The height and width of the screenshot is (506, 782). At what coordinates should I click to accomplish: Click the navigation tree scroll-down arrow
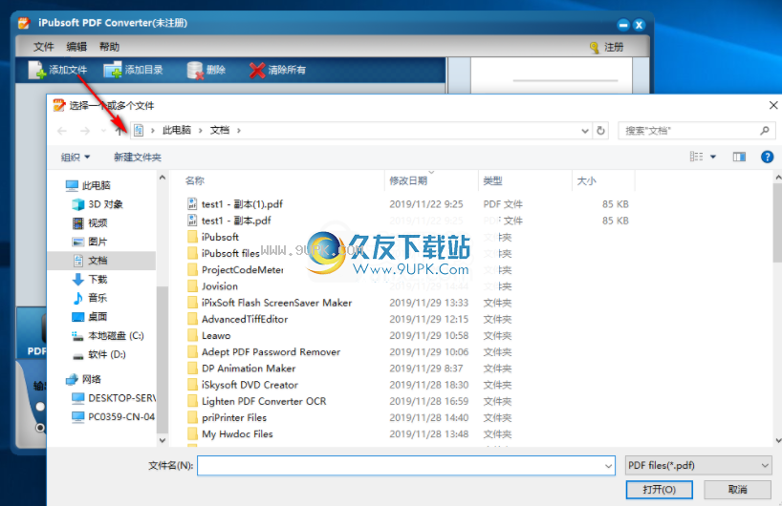coord(163,440)
